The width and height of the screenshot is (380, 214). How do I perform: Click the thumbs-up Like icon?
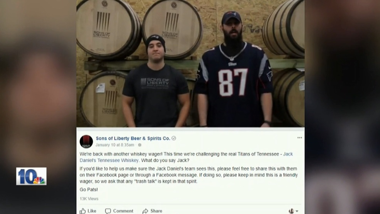tap(82, 211)
